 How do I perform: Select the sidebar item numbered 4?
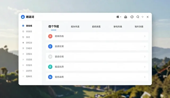coord(27,54)
